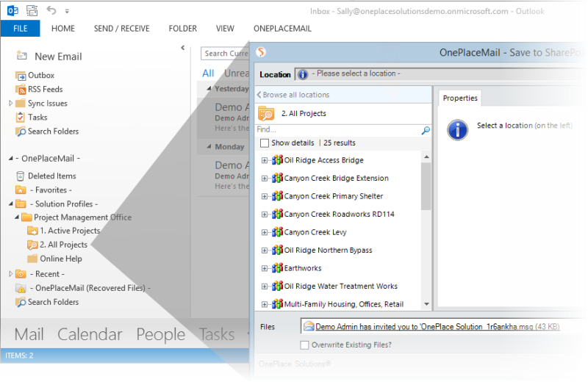
Task: Open the FOLDER ribbon tab
Action: point(182,29)
